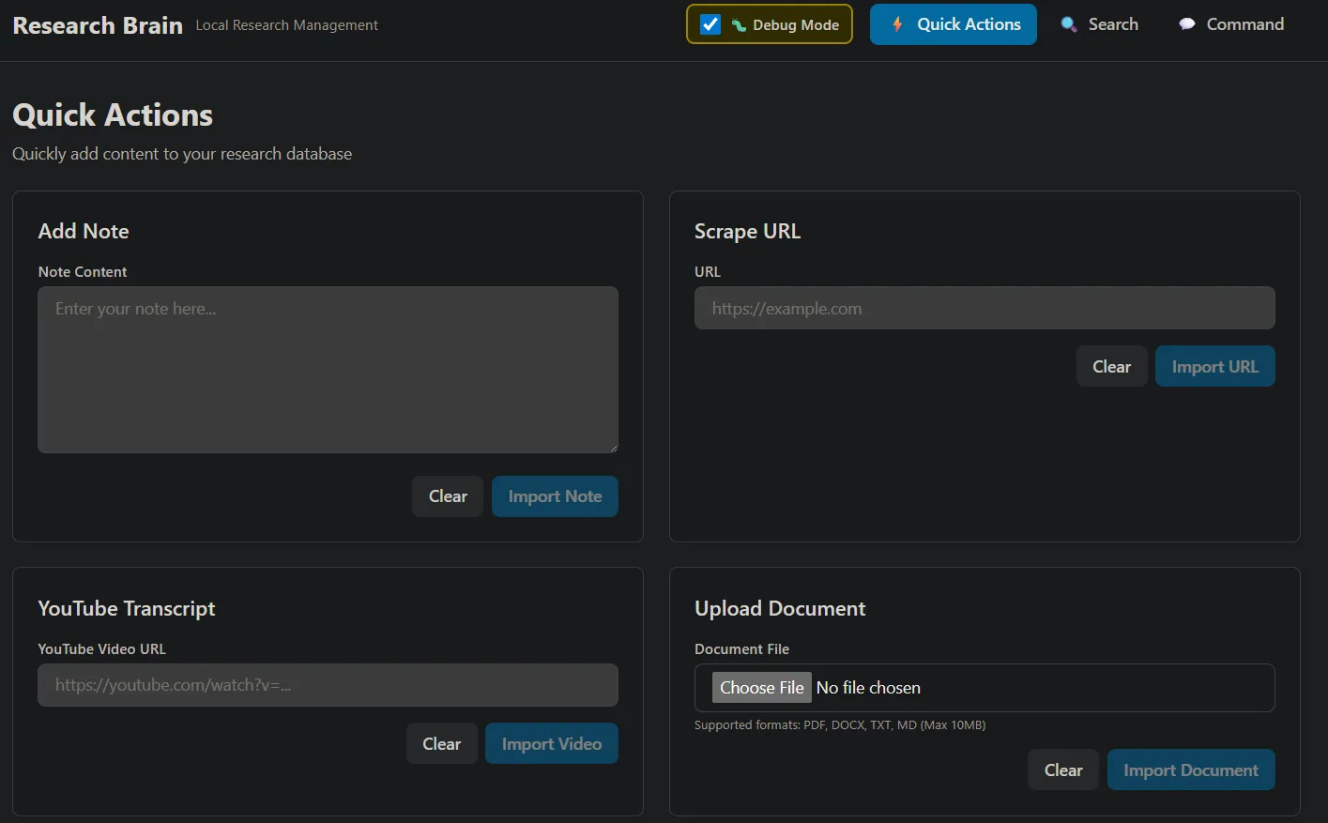Focus the YouTube Video URL field
This screenshot has width=1328, height=823.
click(328, 685)
